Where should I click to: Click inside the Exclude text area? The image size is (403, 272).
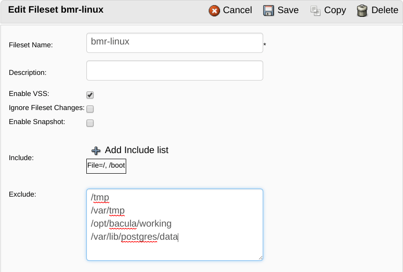coord(175,225)
